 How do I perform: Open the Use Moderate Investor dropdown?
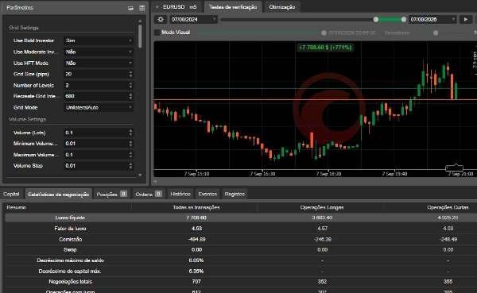(99, 52)
